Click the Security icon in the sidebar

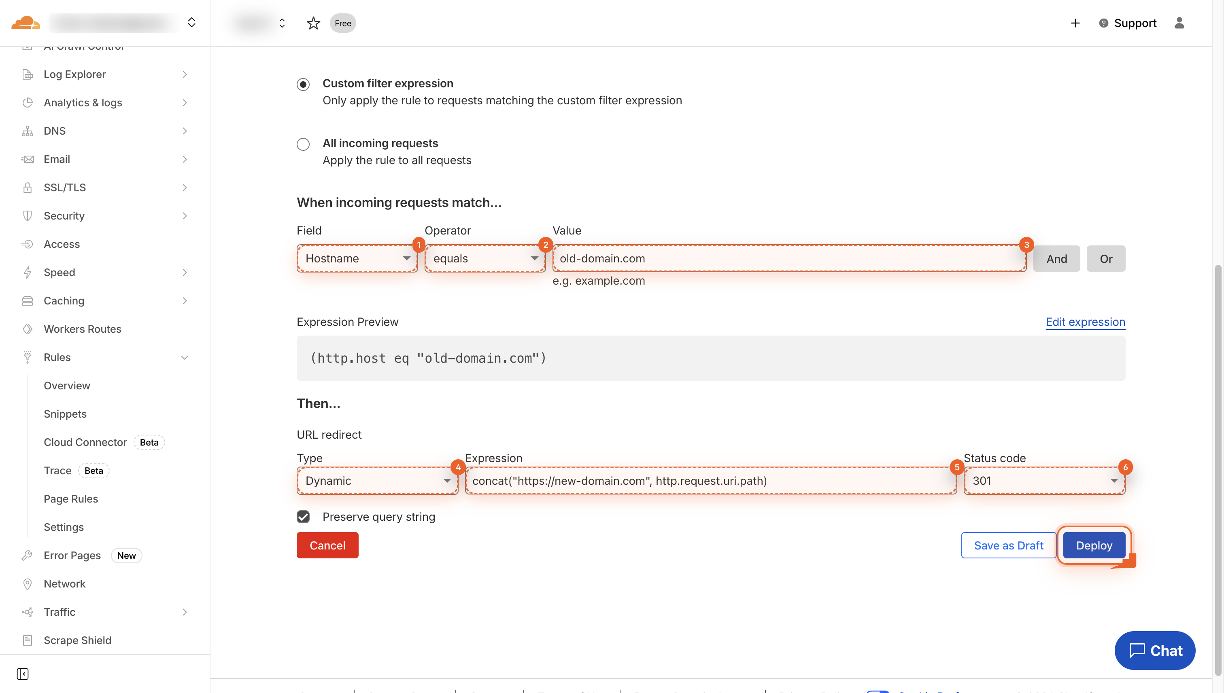(27, 216)
